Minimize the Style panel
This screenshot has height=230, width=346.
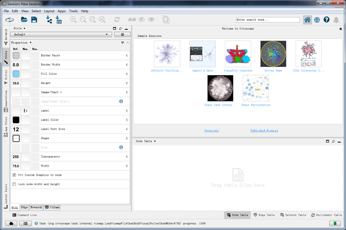coord(126,29)
